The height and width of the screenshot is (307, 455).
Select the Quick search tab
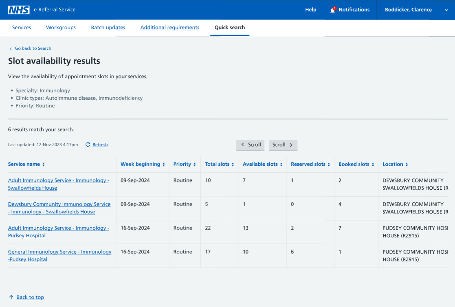pyautogui.click(x=229, y=28)
